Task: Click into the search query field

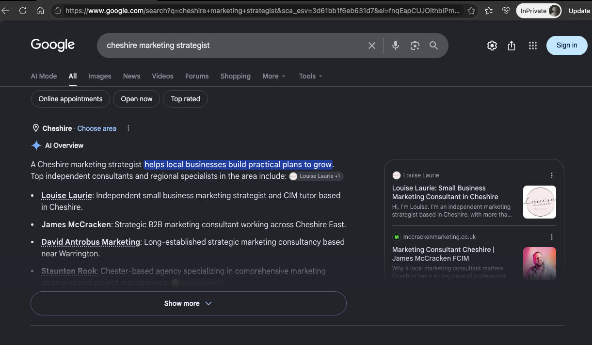Action: click(233, 46)
